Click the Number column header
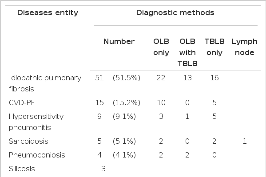This screenshot has width=266, height=177. coord(119,42)
